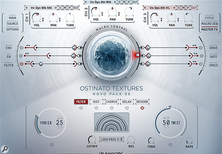Click the EQ row link icon beside the macro orb
The image size is (222, 154).
80,56
